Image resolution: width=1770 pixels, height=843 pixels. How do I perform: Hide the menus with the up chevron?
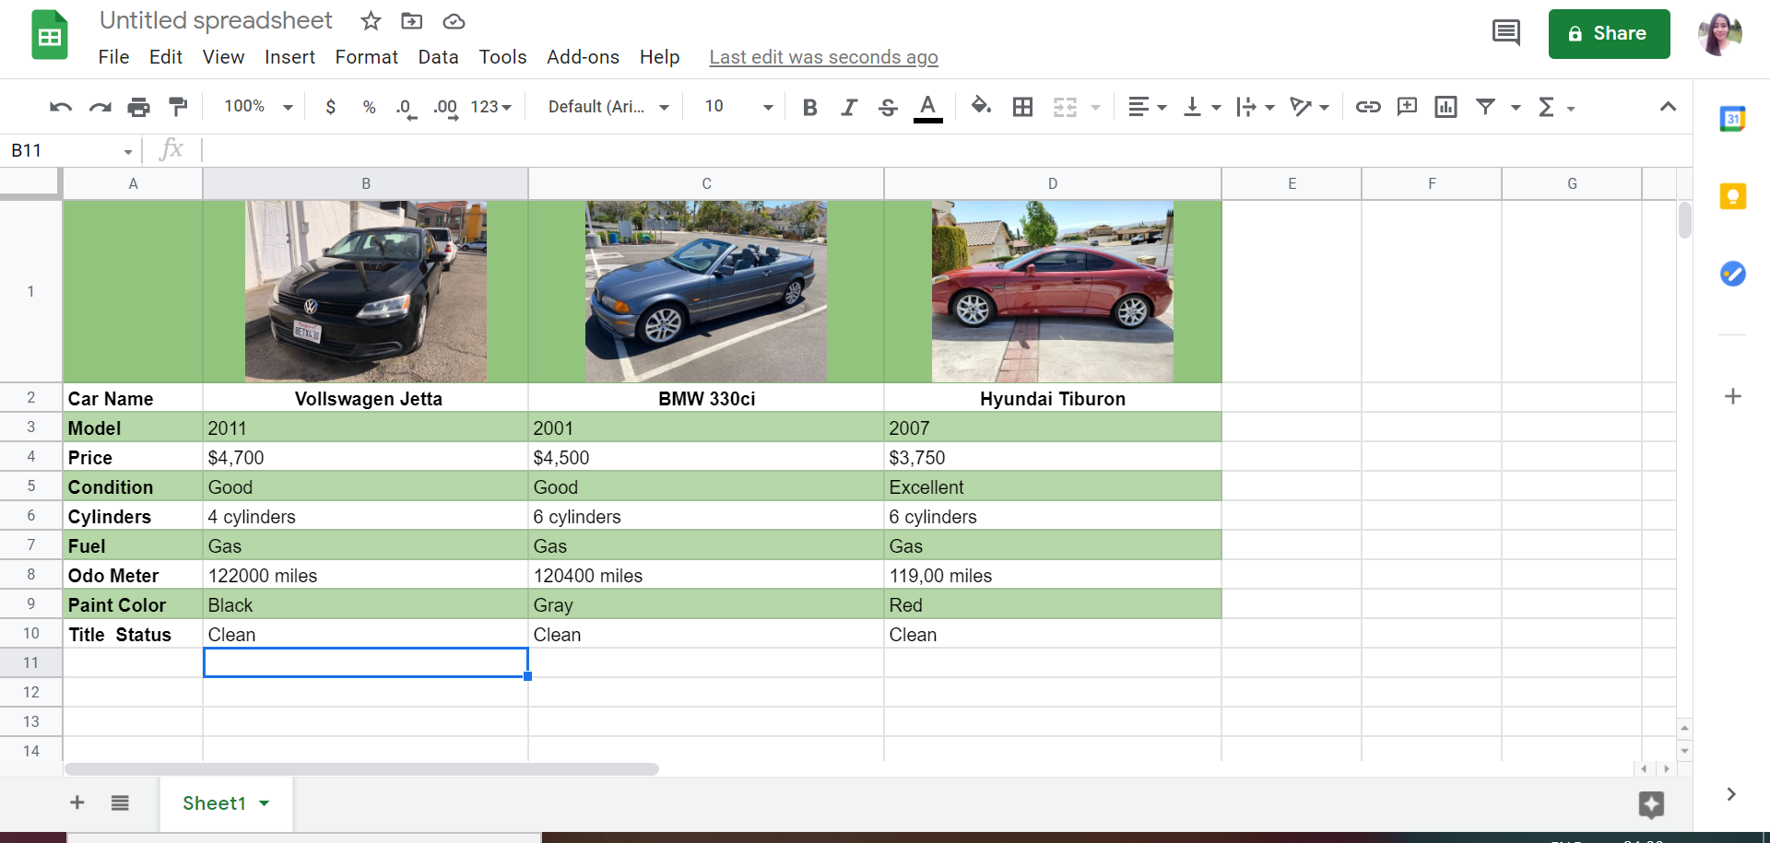pyautogui.click(x=1668, y=107)
